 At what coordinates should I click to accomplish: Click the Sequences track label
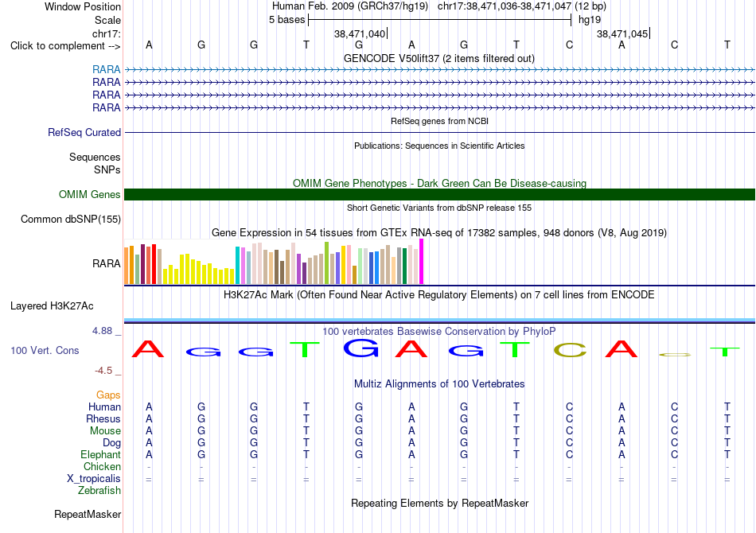pos(95,157)
